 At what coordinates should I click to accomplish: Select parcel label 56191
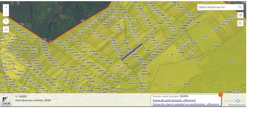tap(132, 84)
